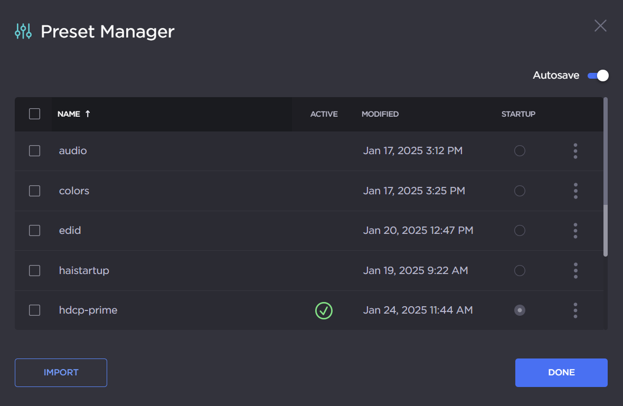Viewport: 623px width, 406px height.
Task: Open the three-dot menu for haistartup preset
Action: point(575,270)
